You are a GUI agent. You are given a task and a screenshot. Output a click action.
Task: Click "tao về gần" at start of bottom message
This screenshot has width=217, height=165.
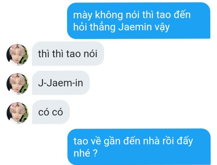coord(97,141)
